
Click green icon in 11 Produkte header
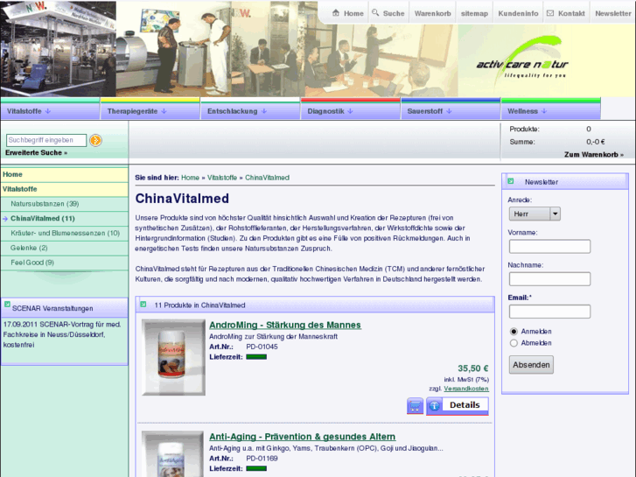143,304
